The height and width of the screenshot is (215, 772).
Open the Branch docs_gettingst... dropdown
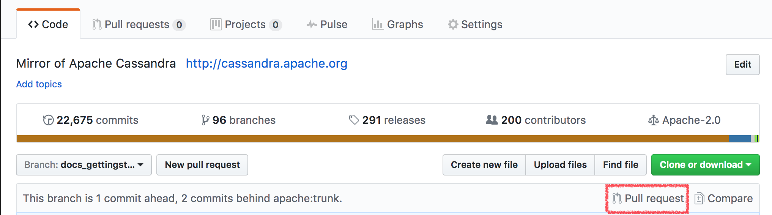coord(84,165)
